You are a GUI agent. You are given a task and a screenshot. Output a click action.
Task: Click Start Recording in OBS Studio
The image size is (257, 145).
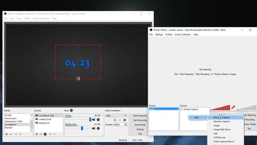point(138,120)
